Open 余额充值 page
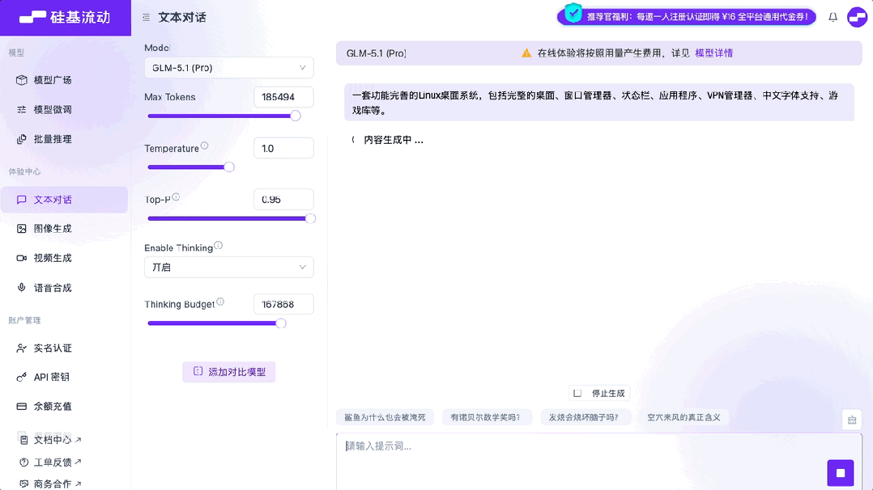The image size is (873, 490). tap(64, 407)
